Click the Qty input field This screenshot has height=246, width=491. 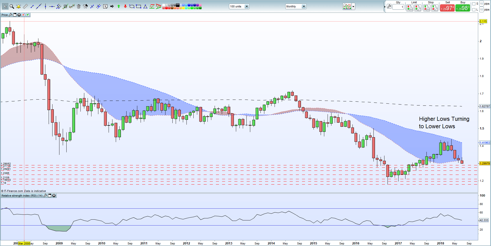398,7
